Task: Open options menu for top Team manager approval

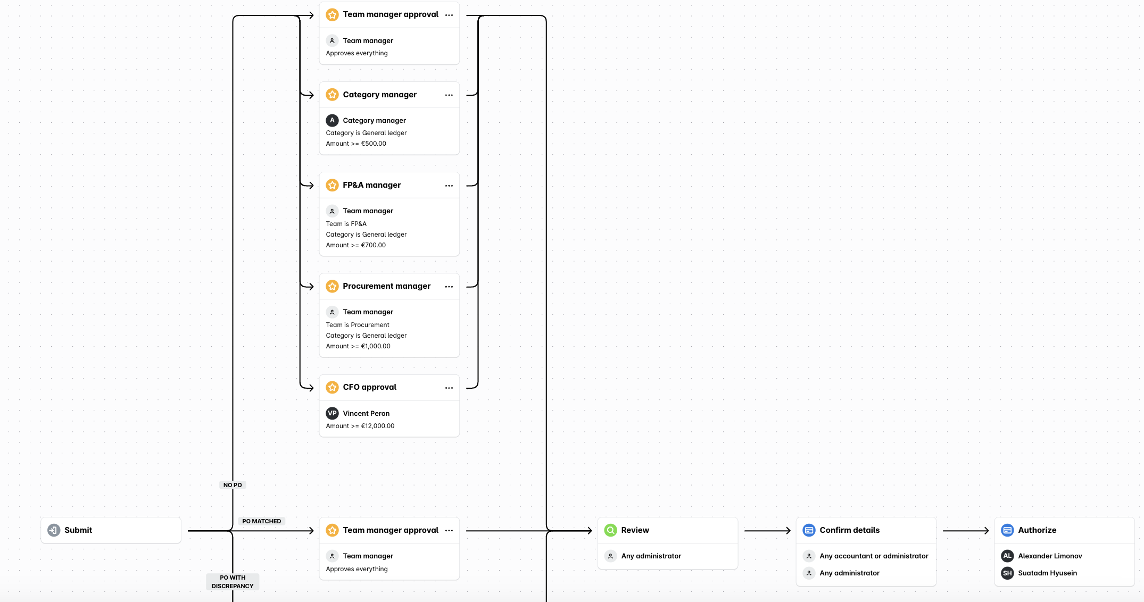Action: [449, 15]
